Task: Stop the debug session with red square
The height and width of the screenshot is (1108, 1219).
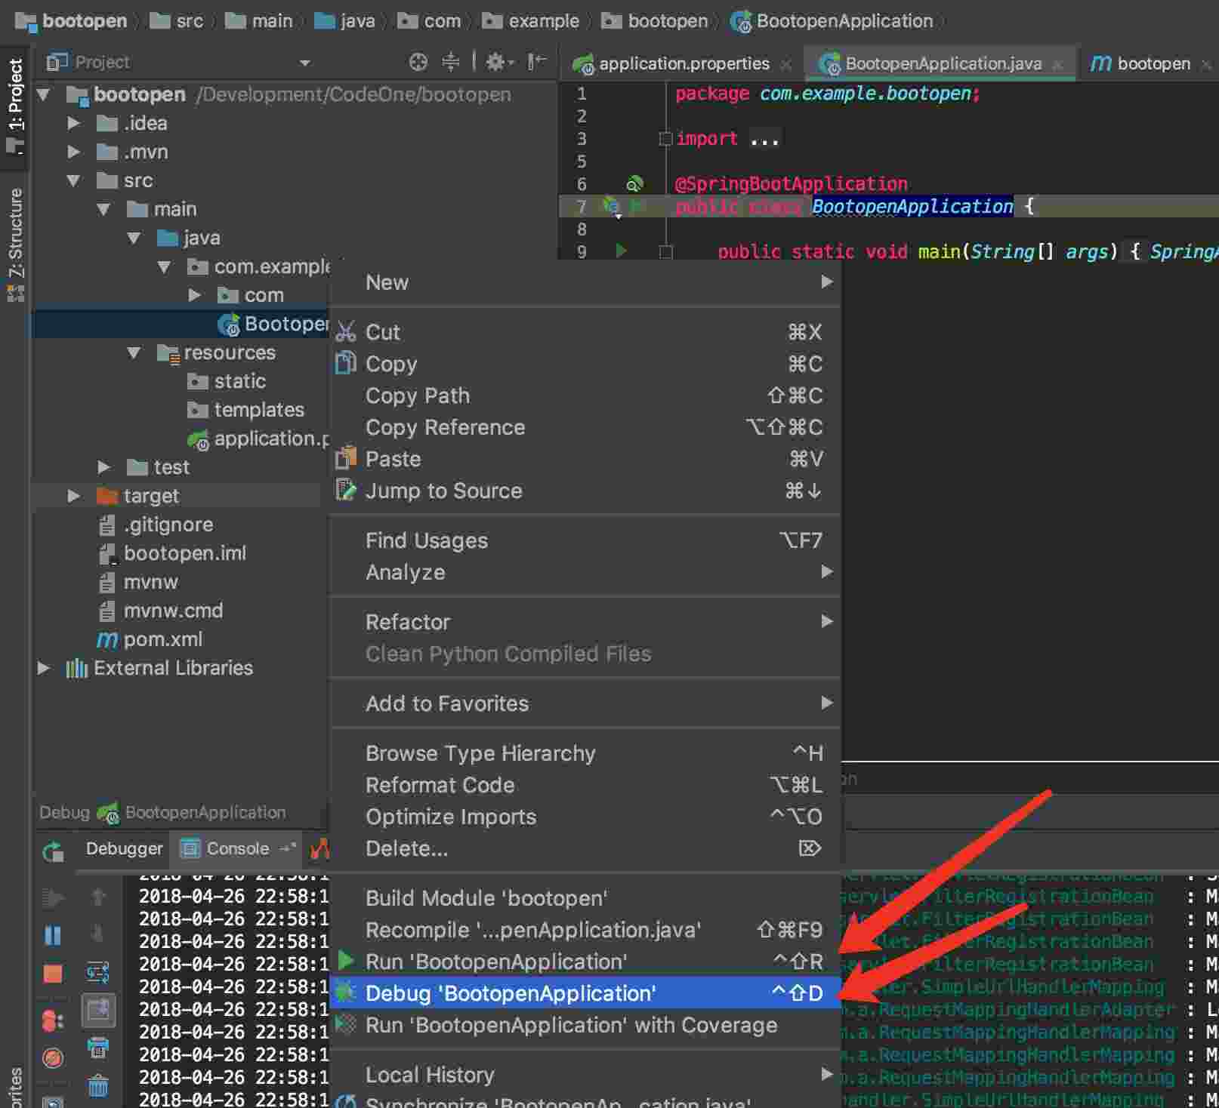Action: (x=53, y=974)
